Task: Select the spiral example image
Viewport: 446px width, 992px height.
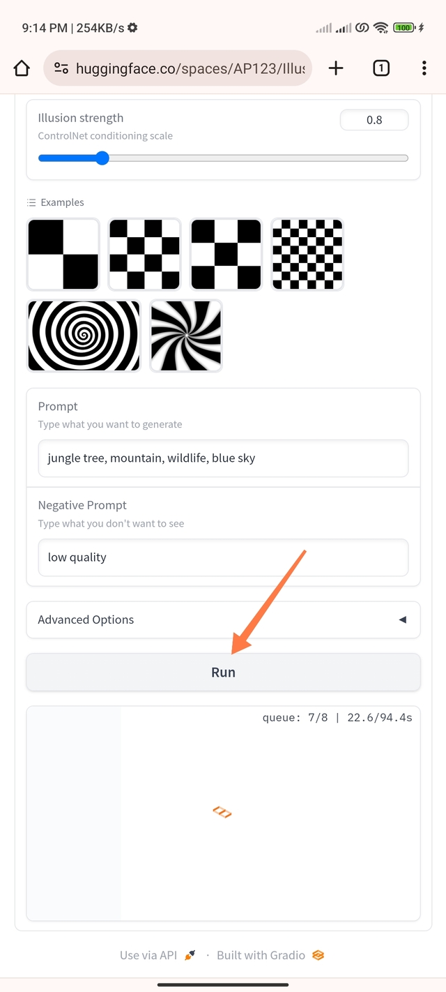Action: [84, 336]
